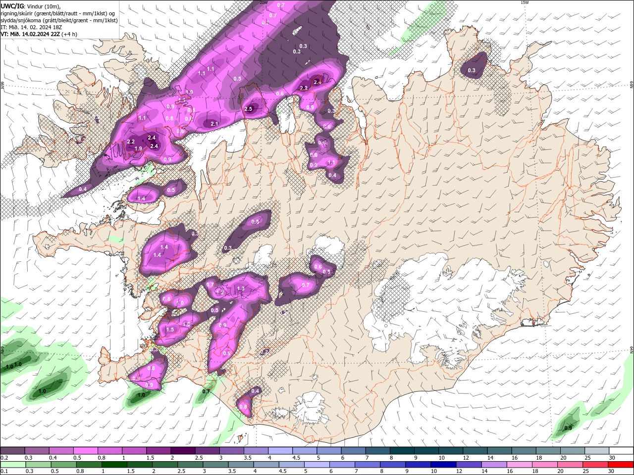Pick the dark purple 2 swatch in the upper scale
This screenshot has width=634, height=475.
(182, 451)
